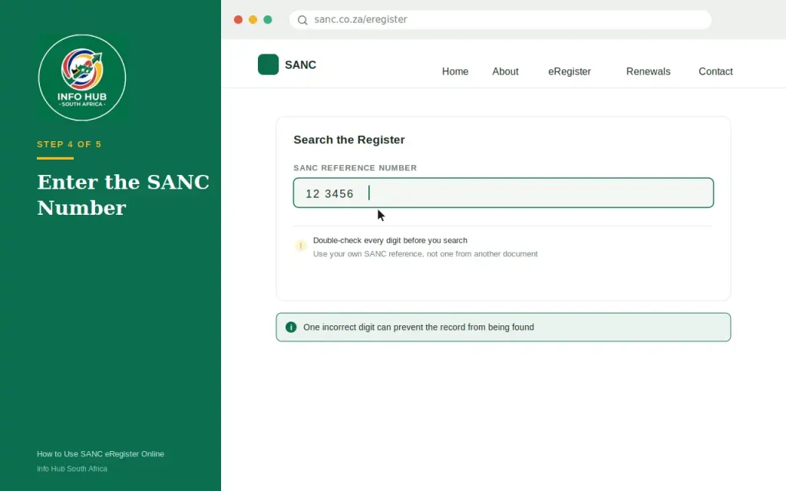Click the 'Info Hub South Africa' footer text

tap(71, 469)
